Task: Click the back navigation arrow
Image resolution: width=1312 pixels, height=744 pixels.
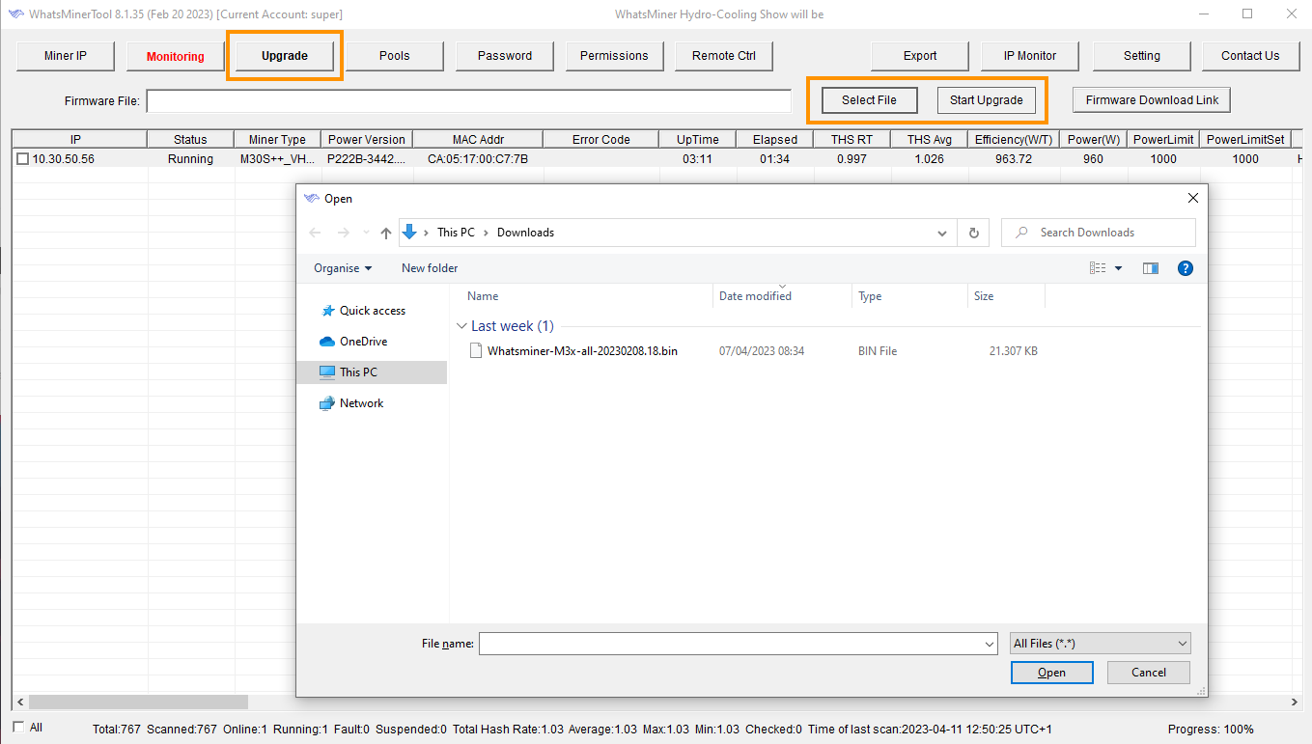Action: 315,232
